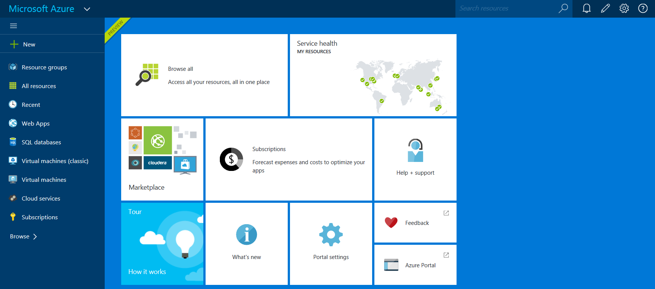Open the Tour How it works tile

[x=162, y=244]
